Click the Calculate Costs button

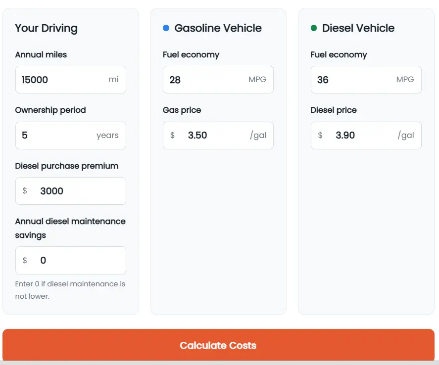[x=218, y=345]
